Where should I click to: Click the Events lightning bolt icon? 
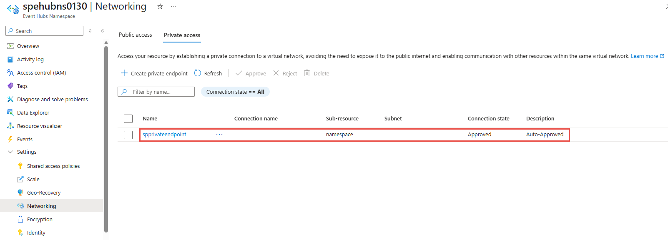(x=10, y=139)
